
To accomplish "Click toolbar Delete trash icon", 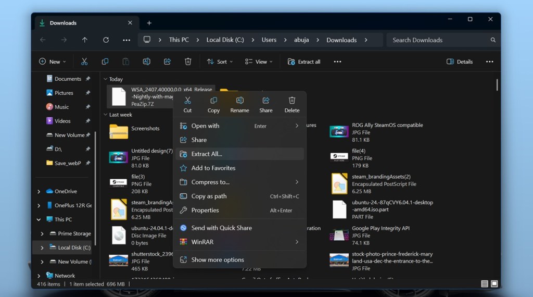I will pyautogui.click(x=188, y=61).
